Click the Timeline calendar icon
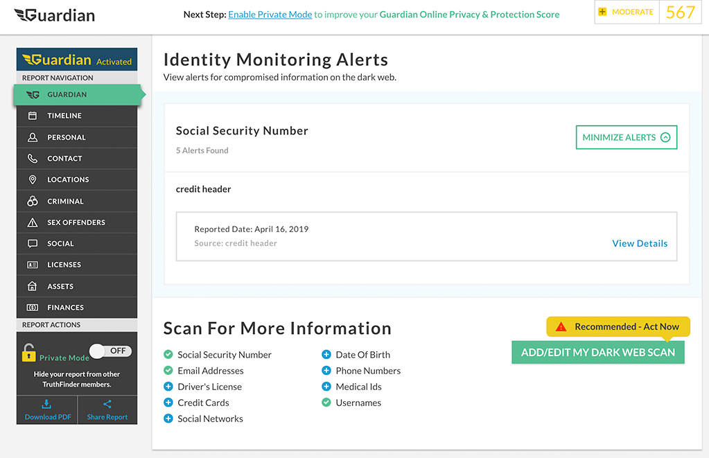This screenshot has height=458, width=709. pos(33,116)
